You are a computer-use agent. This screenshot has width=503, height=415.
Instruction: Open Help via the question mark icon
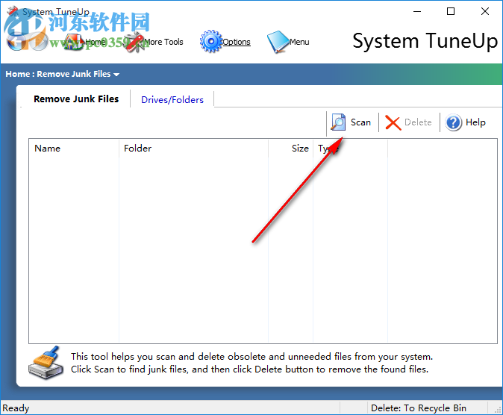(x=453, y=122)
